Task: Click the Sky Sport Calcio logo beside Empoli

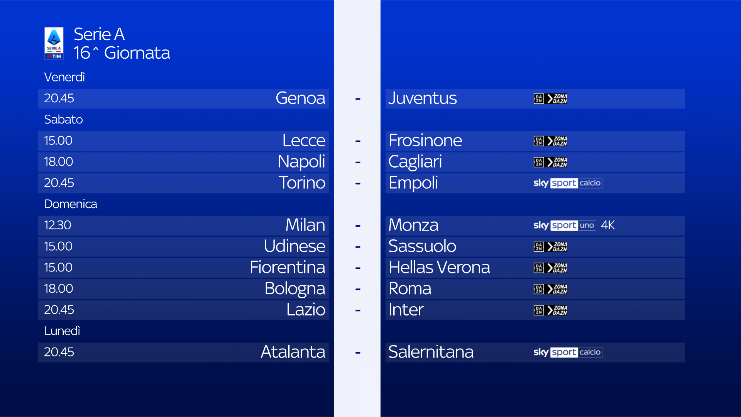Action: (568, 183)
